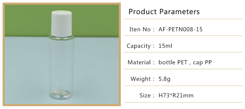Select item number AF-PETN008-15

[180, 29]
